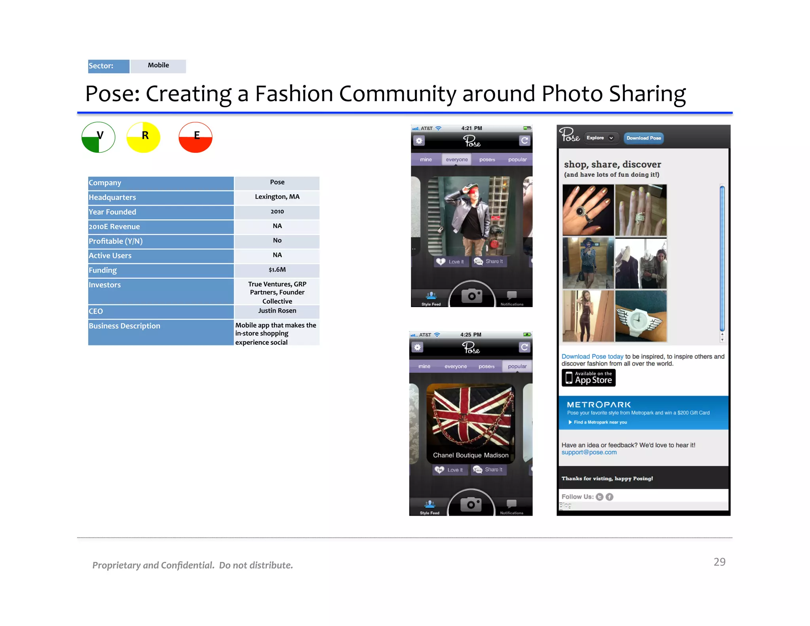Screen dimensions: 810x626
Task: Click 'Find a Metropark near you' link
Action: [598, 422]
